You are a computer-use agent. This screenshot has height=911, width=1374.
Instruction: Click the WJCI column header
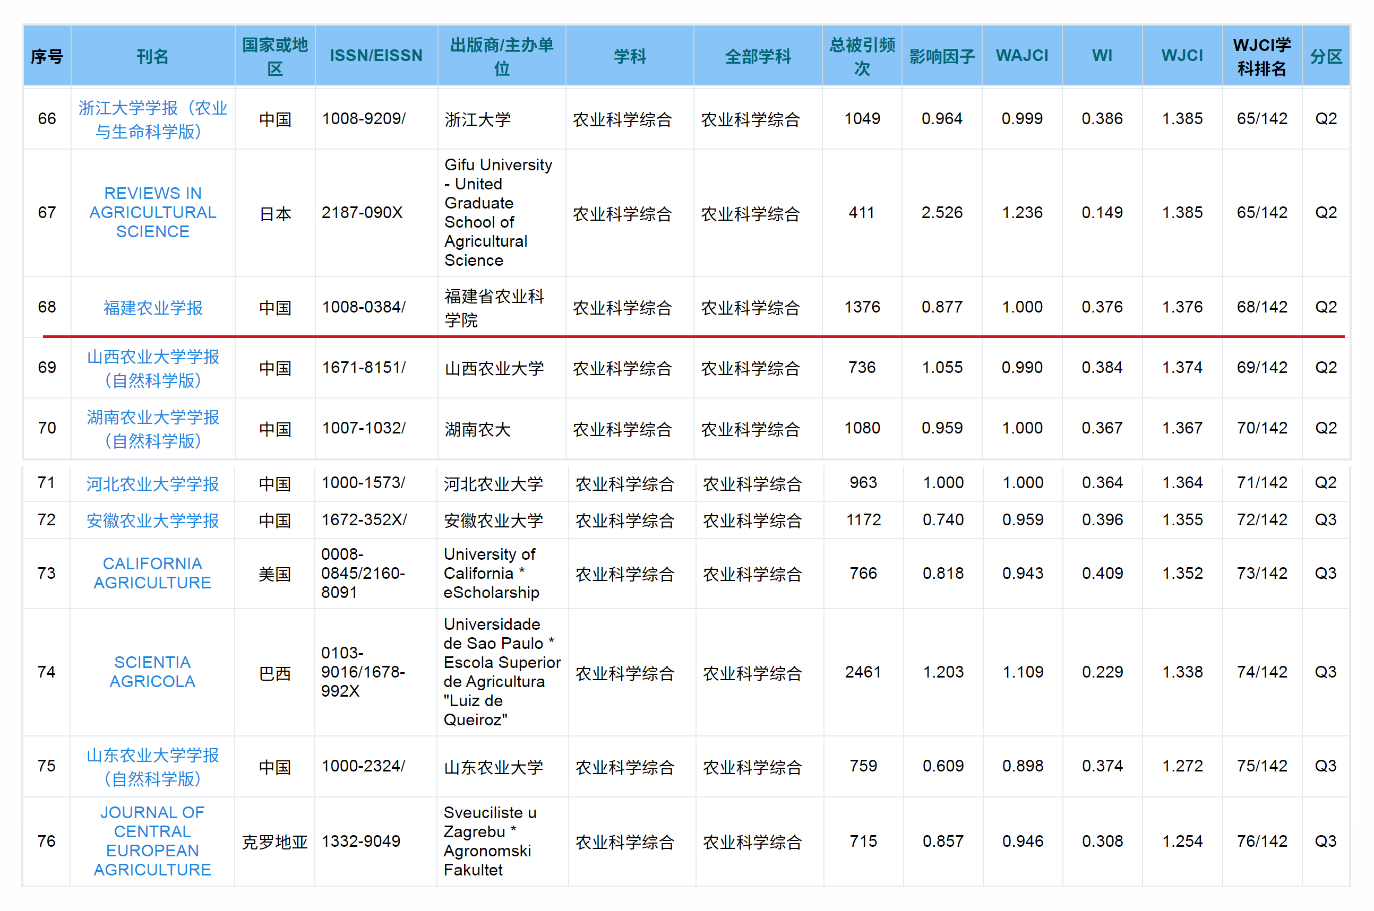click(x=1182, y=56)
